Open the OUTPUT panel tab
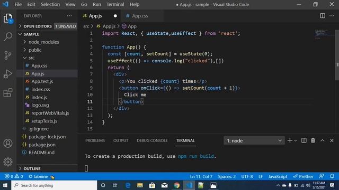The width and height of the screenshot is (339, 190). click(121, 140)
